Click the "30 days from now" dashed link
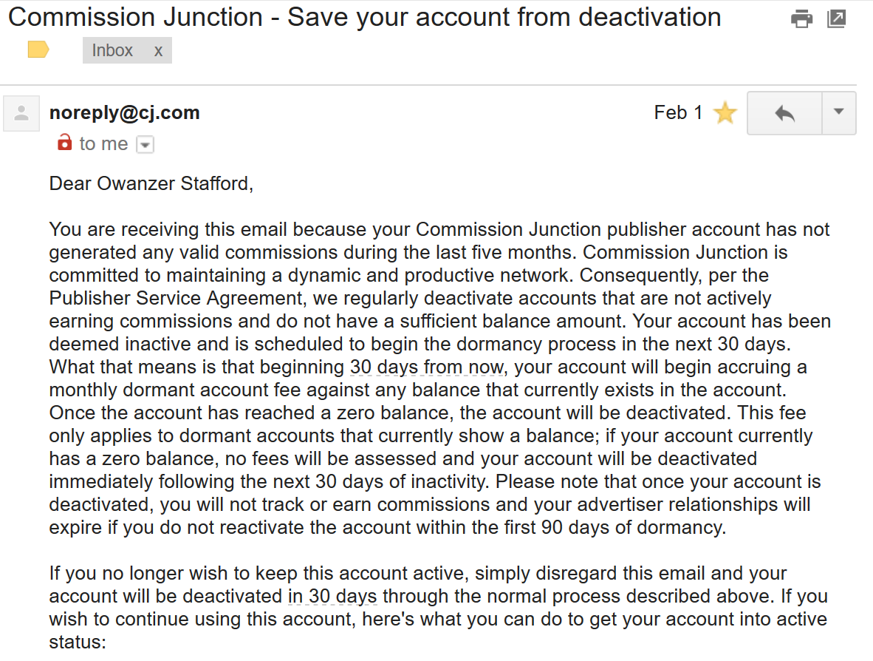The height and width of the screenshot is (661, 873). click(427, 367)
